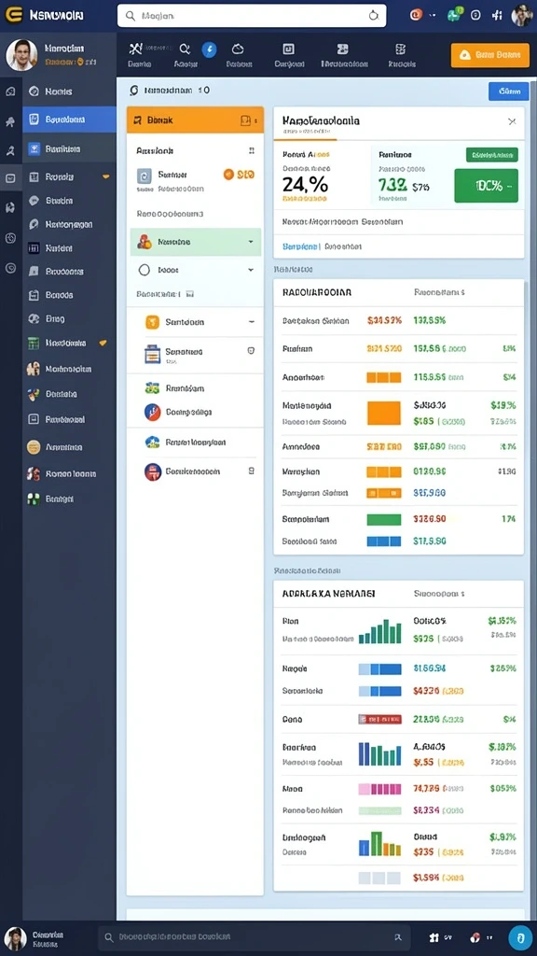
Task: Click the cloud icon in the top toolbar
Action: pyautogui.click(x=238, y=49)
